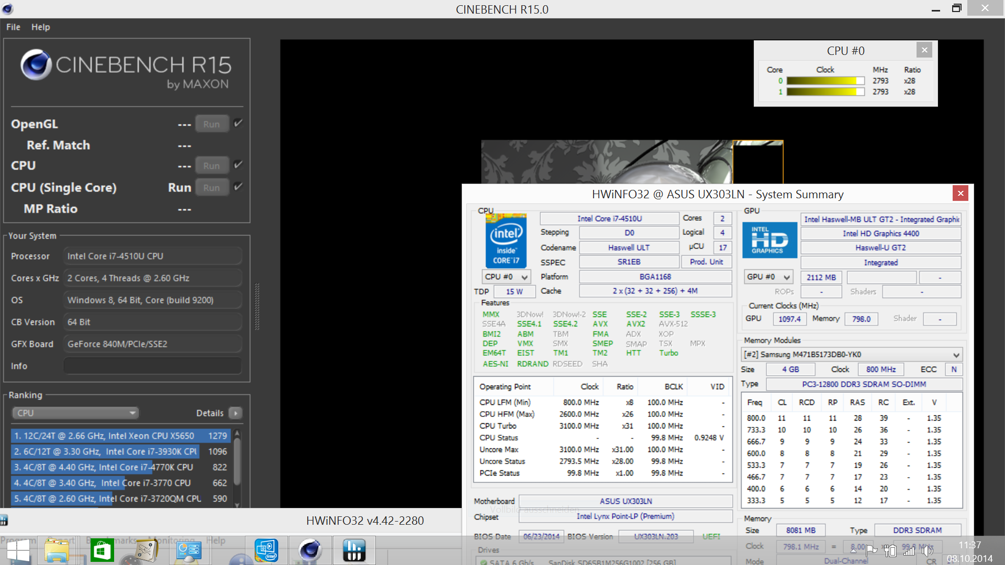Image resolution: width=1005 pixels, height=565 pixels.
Task: Close the CPU #0 clock panel
Action: [924, 50]
